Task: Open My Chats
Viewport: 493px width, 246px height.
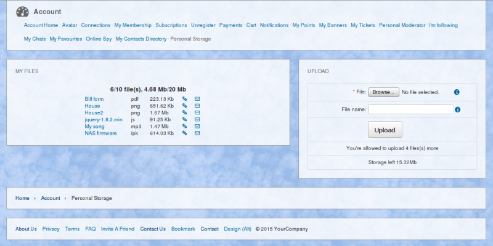Action: tap(35, 39)
